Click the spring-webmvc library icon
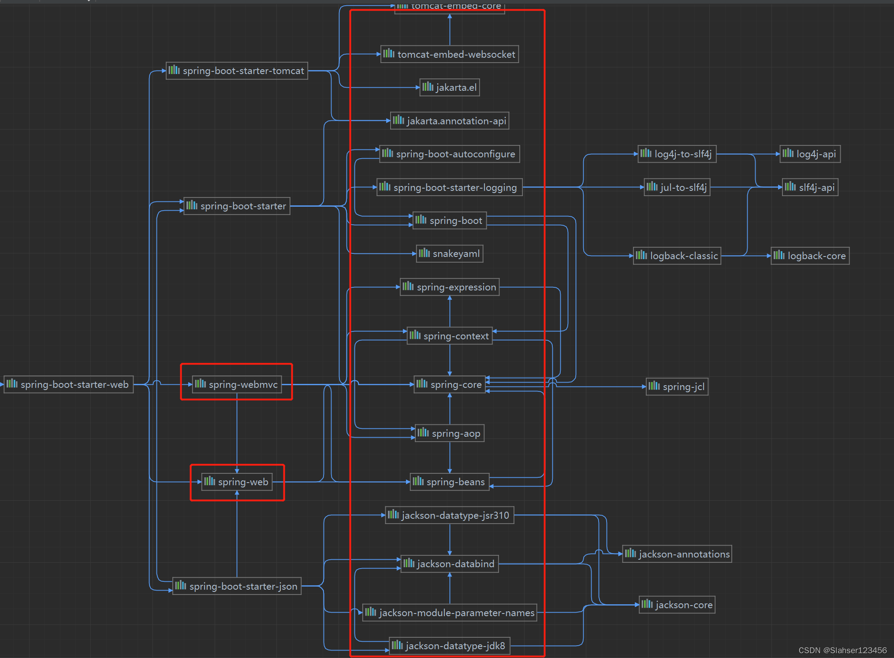The image size is (894, 658). [200, 383]
